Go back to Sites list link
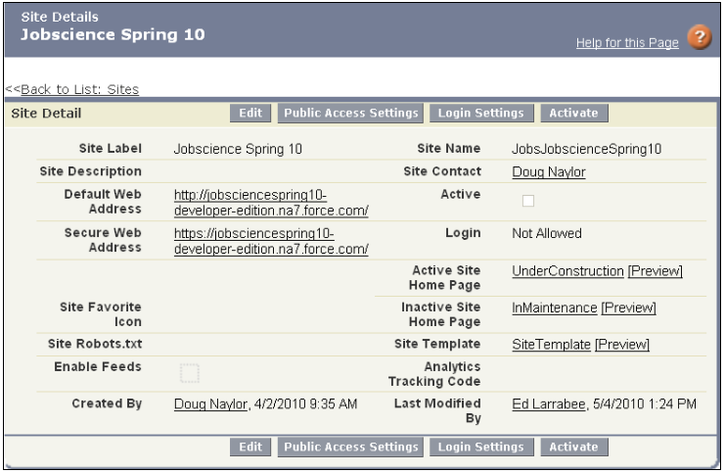The height and width of the screenshot is (473, 725). click(79, 89)
